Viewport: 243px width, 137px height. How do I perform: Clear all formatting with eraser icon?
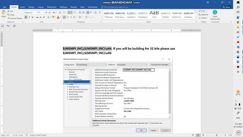[60, 13]
